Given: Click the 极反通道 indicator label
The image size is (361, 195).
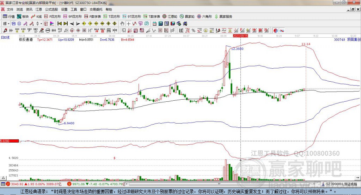Looking at the screenshot, I should coord(26,39).
